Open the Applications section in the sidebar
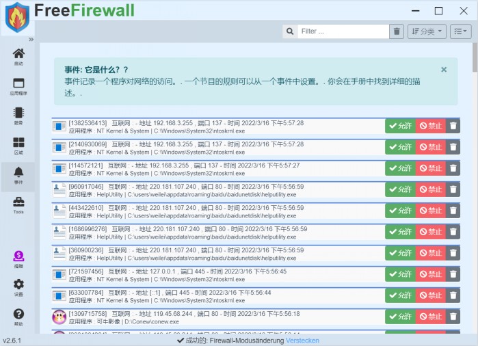This screenshot has width=478, height=346. pyautogui.click(x=18, y=87)
